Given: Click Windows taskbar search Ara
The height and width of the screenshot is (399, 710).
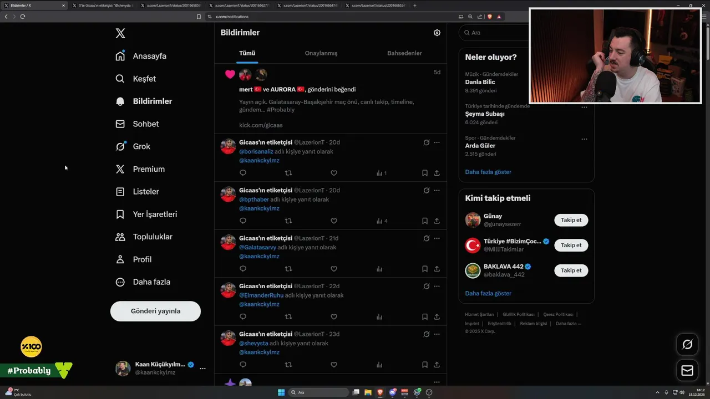Looking at the screenshot, I should point(319,392).
